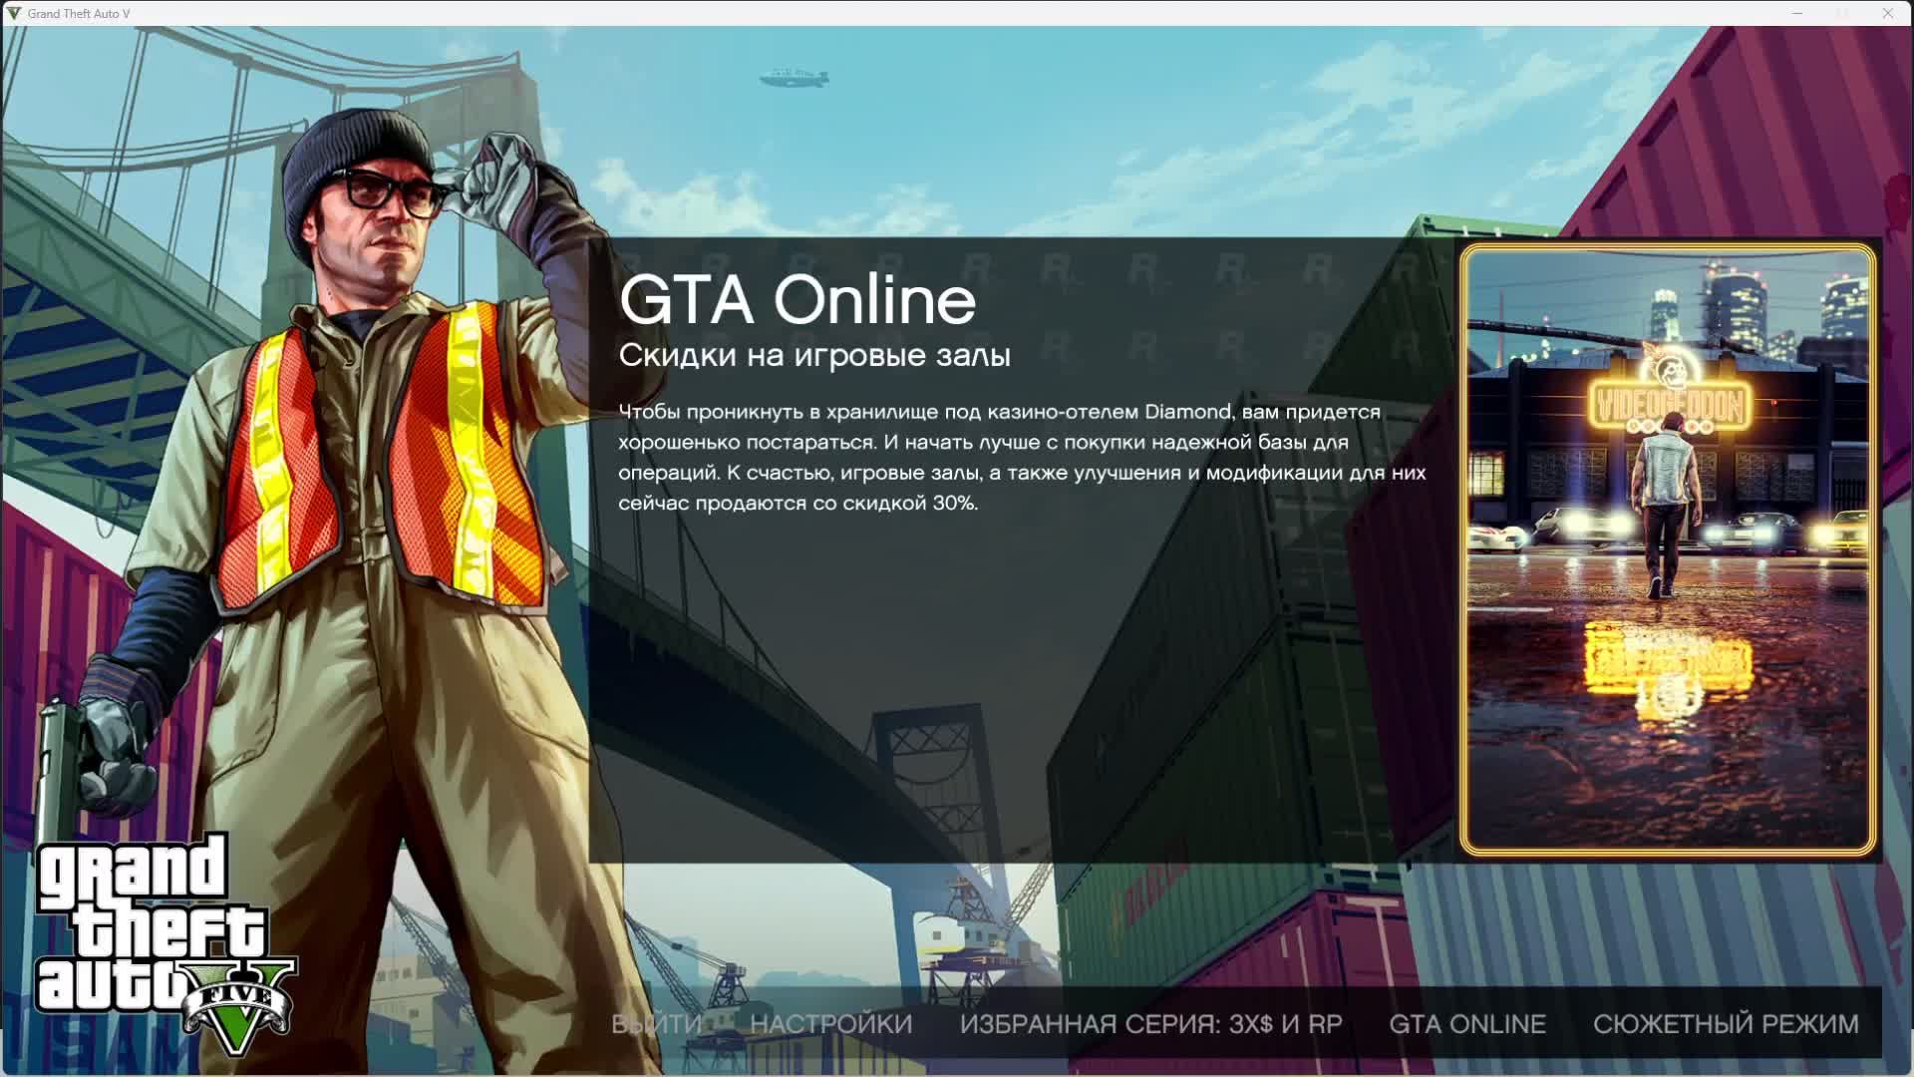
Task: Choose ИЗБРАННАЯ СЕРИЯ: 3X$ И RP
Action: pos(1150,1024)
